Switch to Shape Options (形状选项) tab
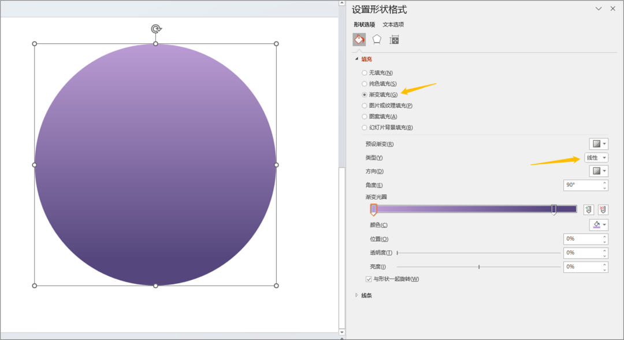 pos(364,25)
